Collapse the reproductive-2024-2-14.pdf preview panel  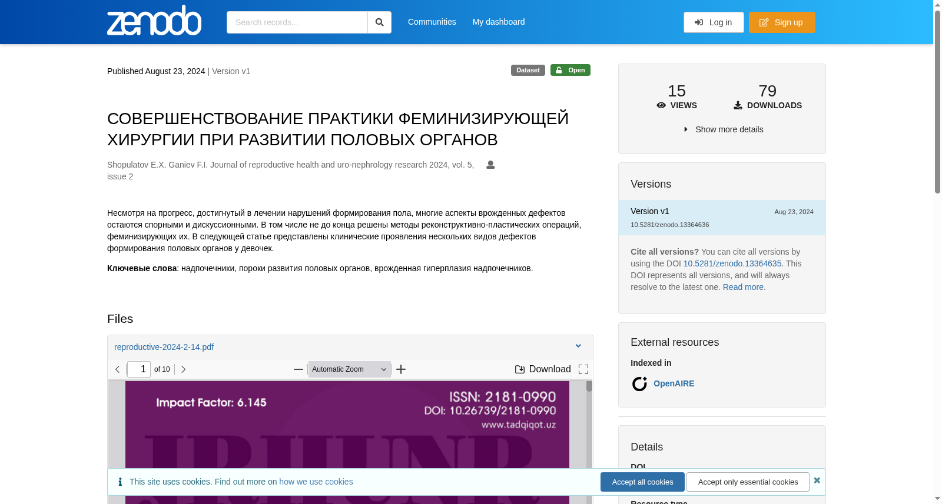[x=578, y=346]
